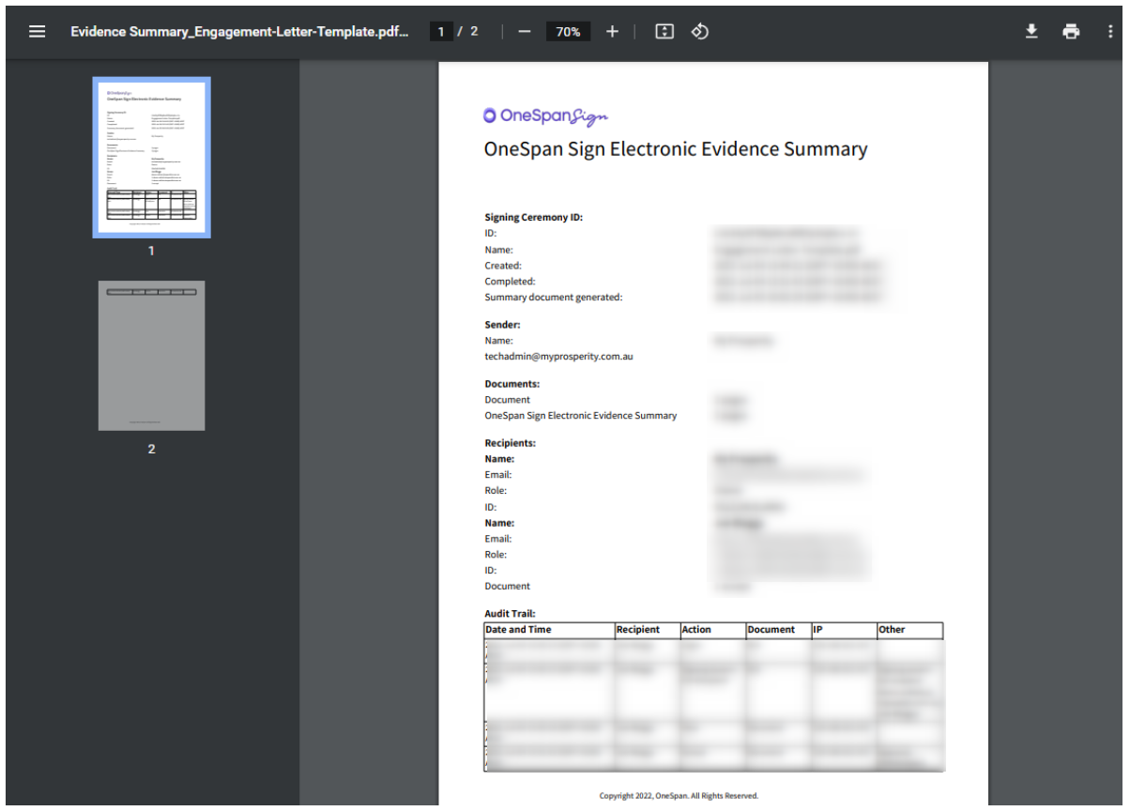Click the PDF file name title
The height and width of the screenshot is (811, 1130).
click(x=239, y=31)
